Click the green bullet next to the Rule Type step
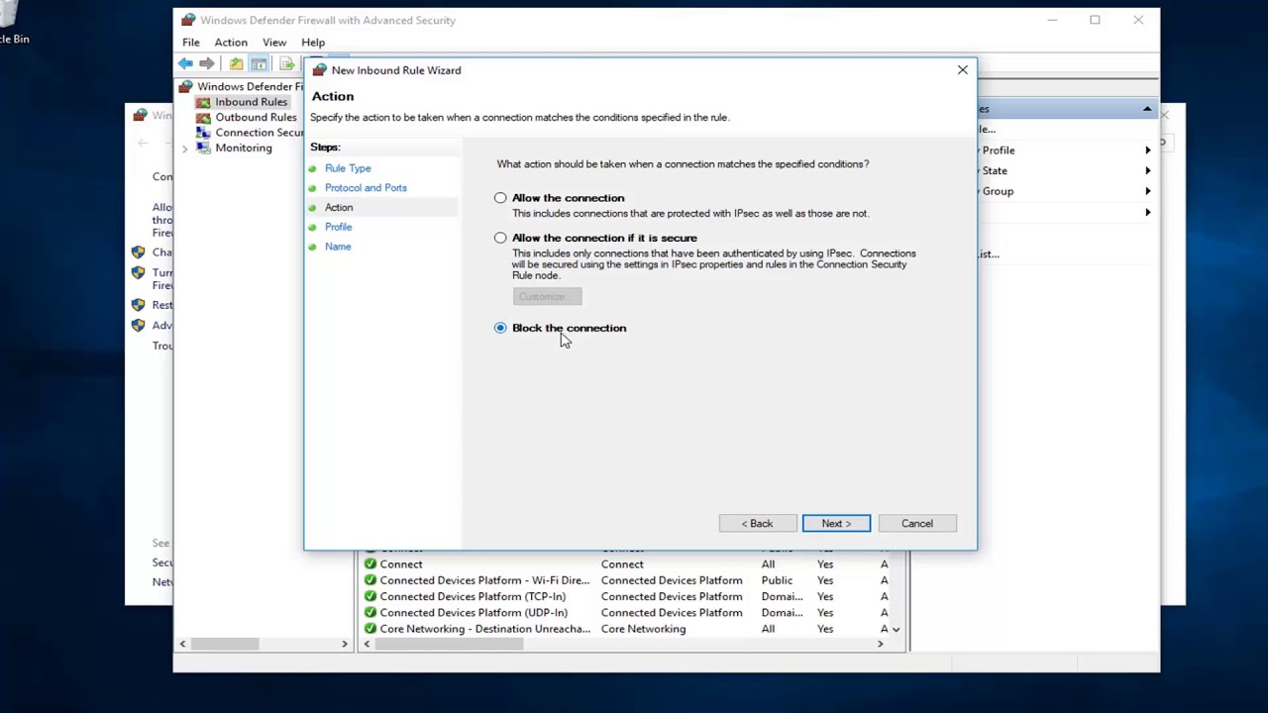Image resolution: width=1268 pixels, height=713 pixels. point(313,168)
